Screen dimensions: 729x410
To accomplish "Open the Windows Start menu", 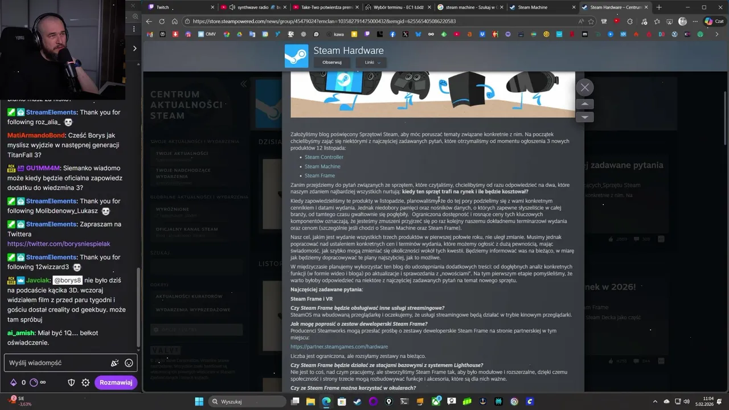I will click(x=199, y=401).
